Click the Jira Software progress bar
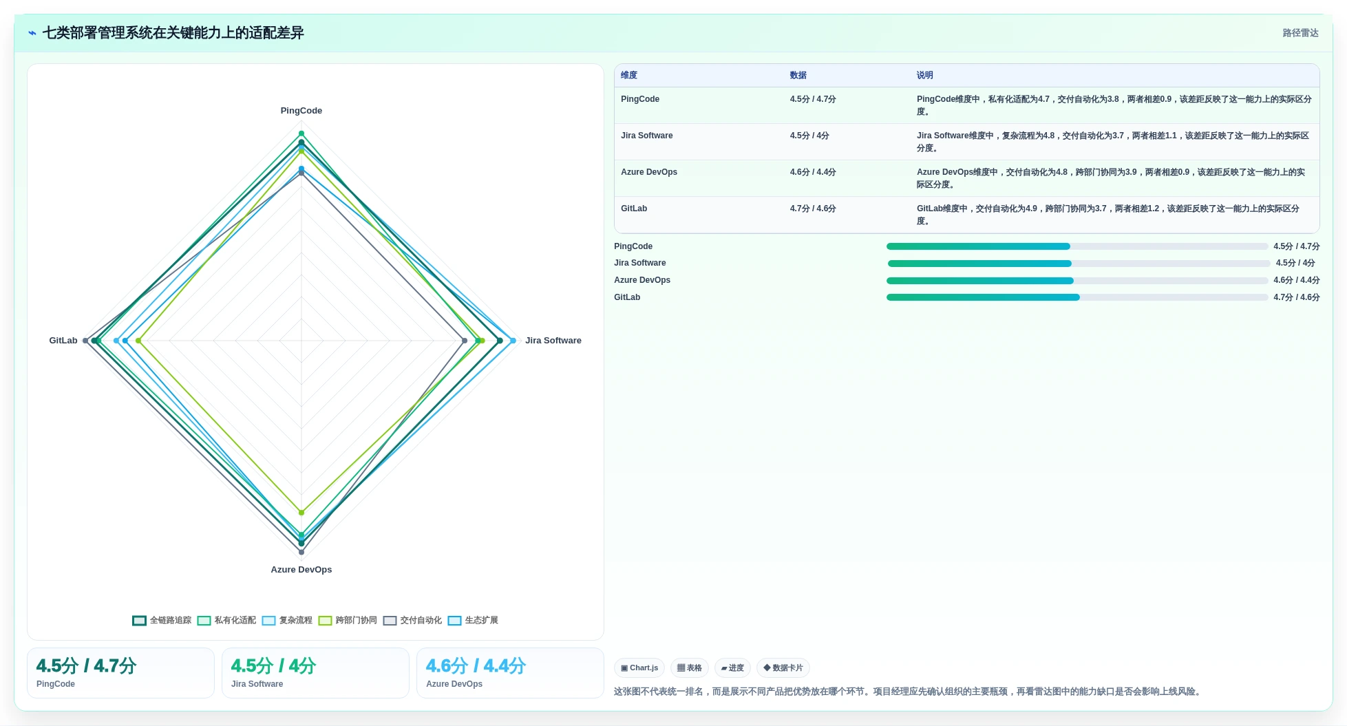This screenshot has height=726, width=1347. pos(1079,264)
